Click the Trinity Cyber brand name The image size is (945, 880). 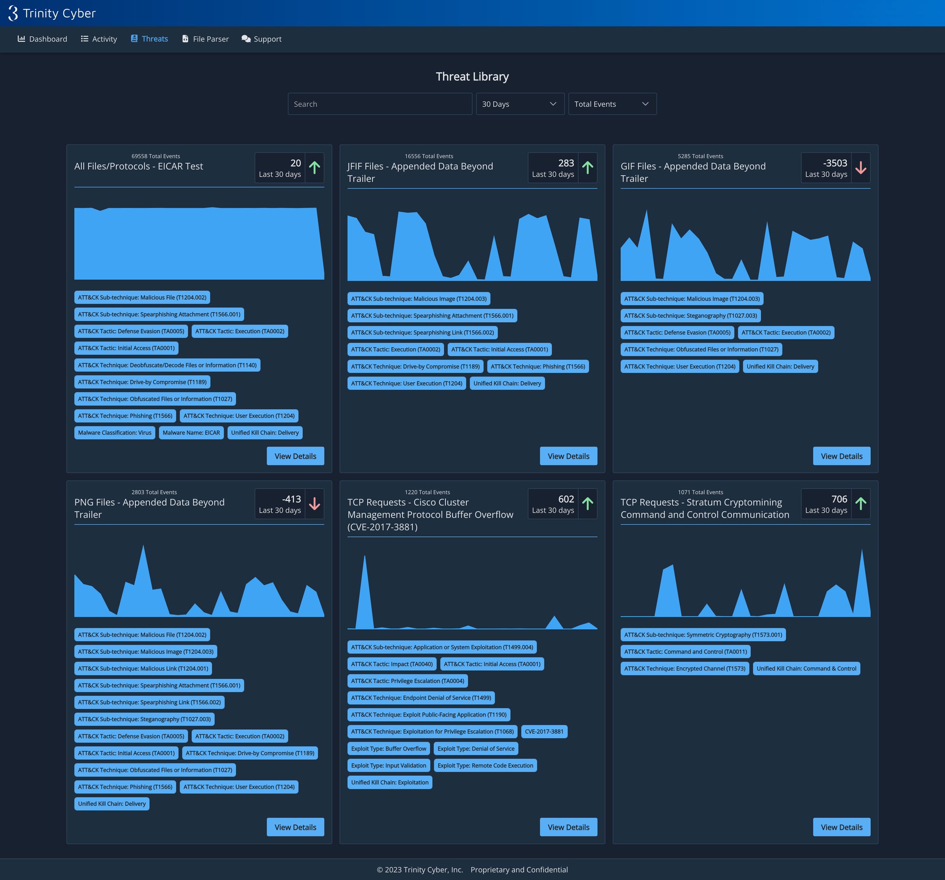(x=60, y=13)
